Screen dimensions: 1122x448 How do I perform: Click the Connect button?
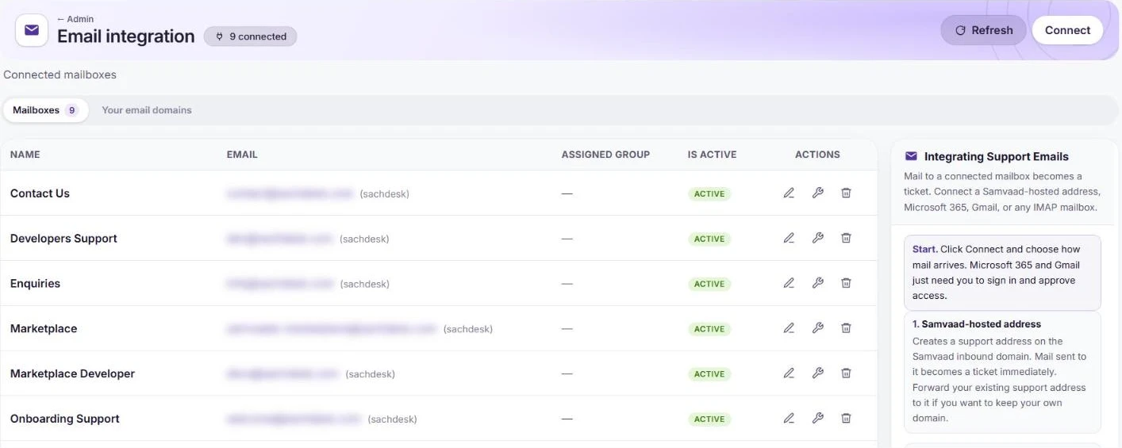click(x=1067, y=30)
